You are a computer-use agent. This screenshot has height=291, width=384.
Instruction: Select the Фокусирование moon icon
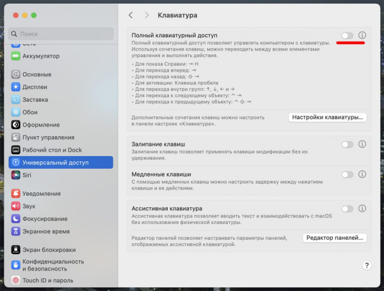click(x=15, y=219)
